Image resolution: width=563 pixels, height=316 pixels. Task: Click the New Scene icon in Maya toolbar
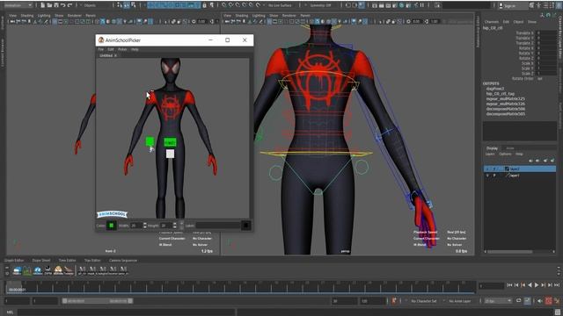(x=42, y=5)
